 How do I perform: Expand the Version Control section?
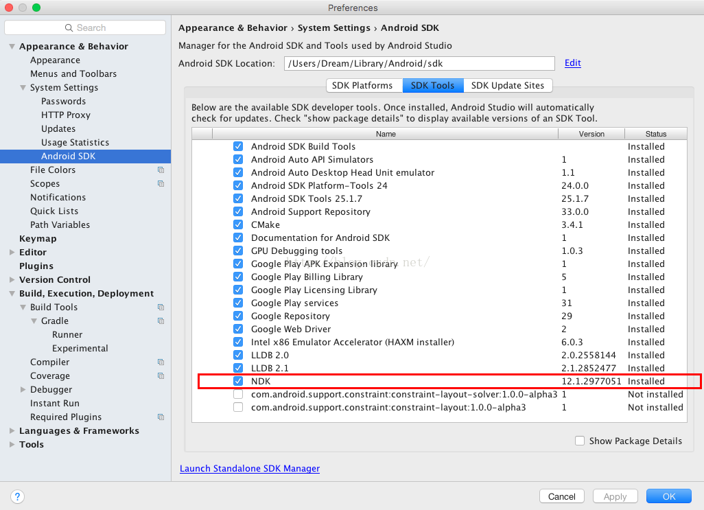click(x=12, y=279)
